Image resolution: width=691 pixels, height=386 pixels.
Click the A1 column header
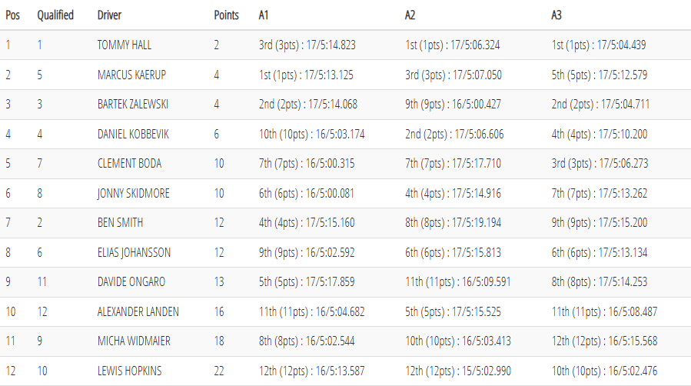264,15
